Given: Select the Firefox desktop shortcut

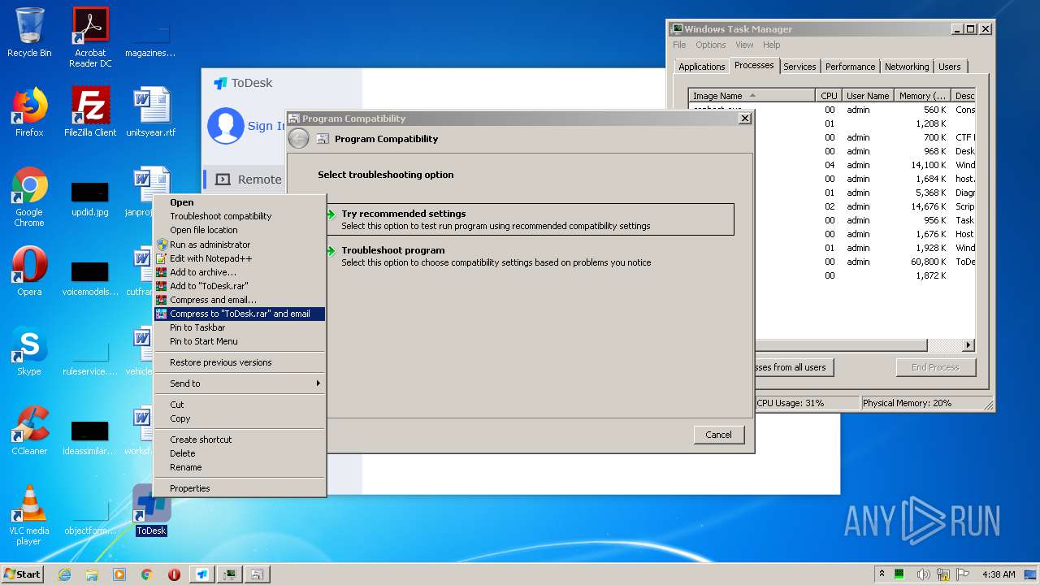Looking at the screenshot, I should 29,112.
